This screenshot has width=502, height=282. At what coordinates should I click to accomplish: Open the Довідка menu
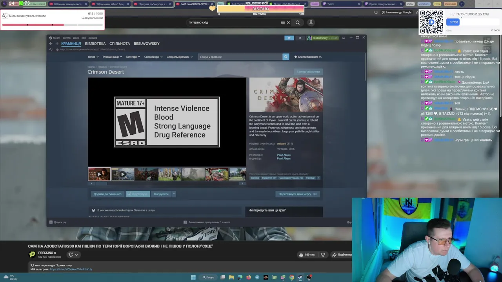point(93,38)
